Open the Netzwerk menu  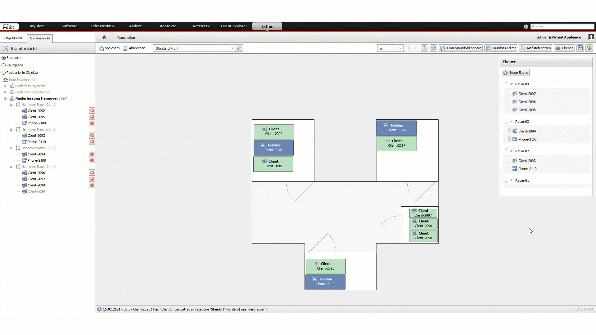[201, 26]
